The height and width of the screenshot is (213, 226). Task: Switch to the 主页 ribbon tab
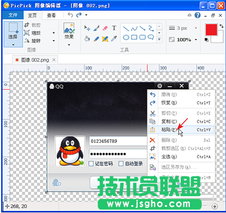[x=32, y=15]
